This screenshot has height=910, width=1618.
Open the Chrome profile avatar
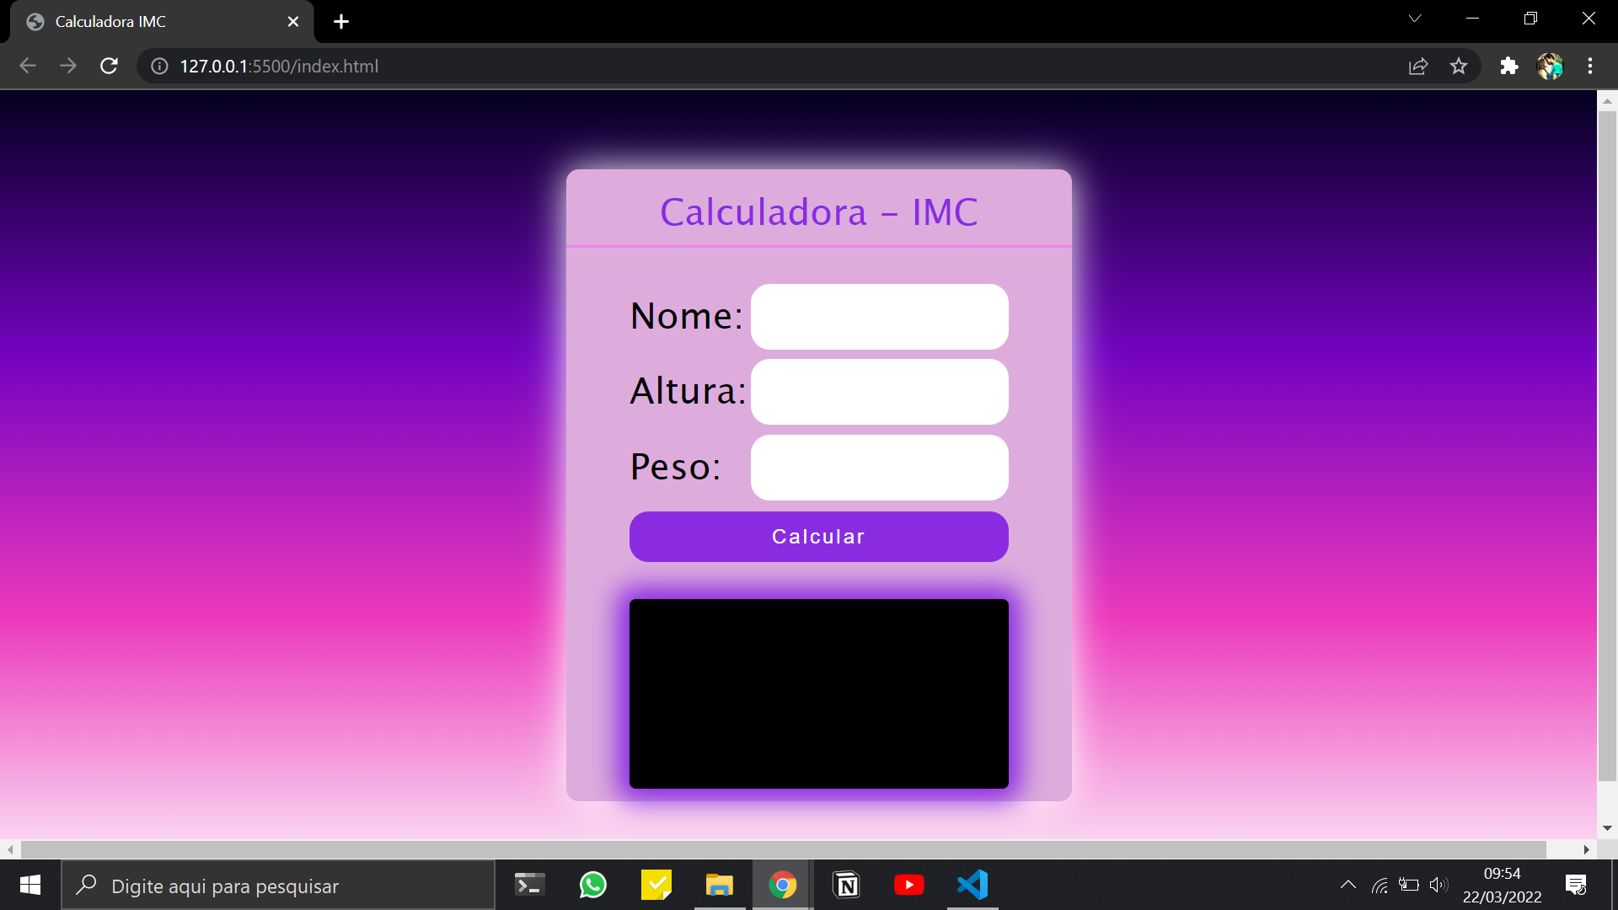click(x=1551, y=66)
